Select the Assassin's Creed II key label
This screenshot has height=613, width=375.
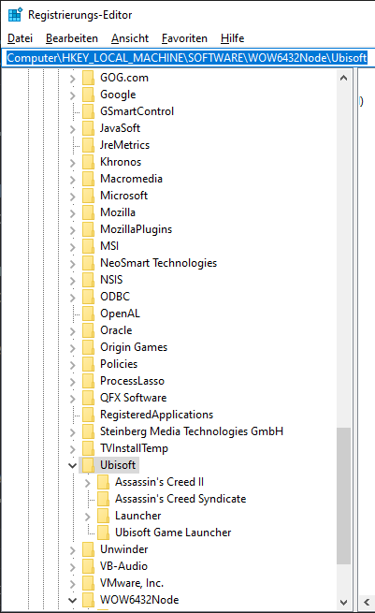pos(159,482)
